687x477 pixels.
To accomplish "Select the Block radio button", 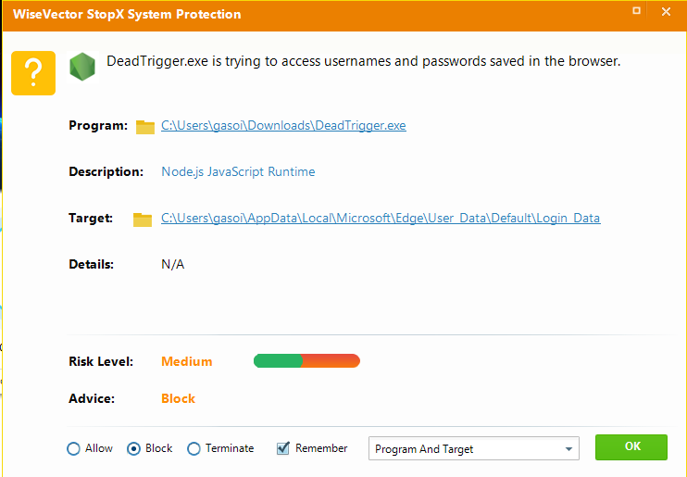I will click(x=133, y=449).
